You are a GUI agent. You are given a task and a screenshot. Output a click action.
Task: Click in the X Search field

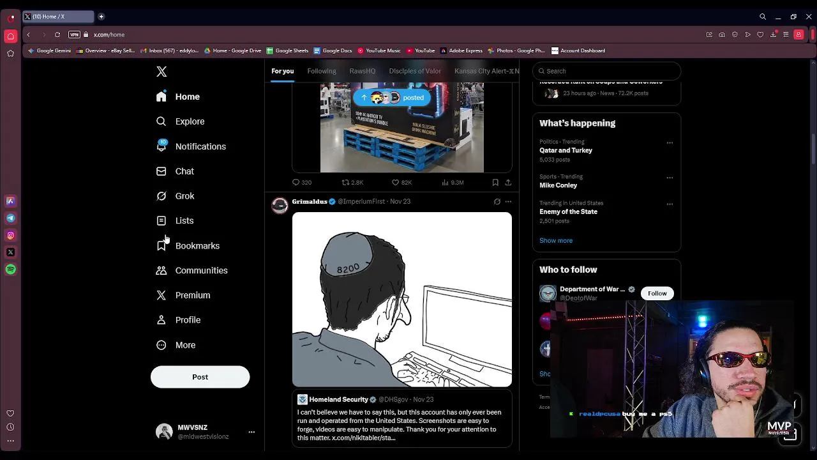point(606,71)
